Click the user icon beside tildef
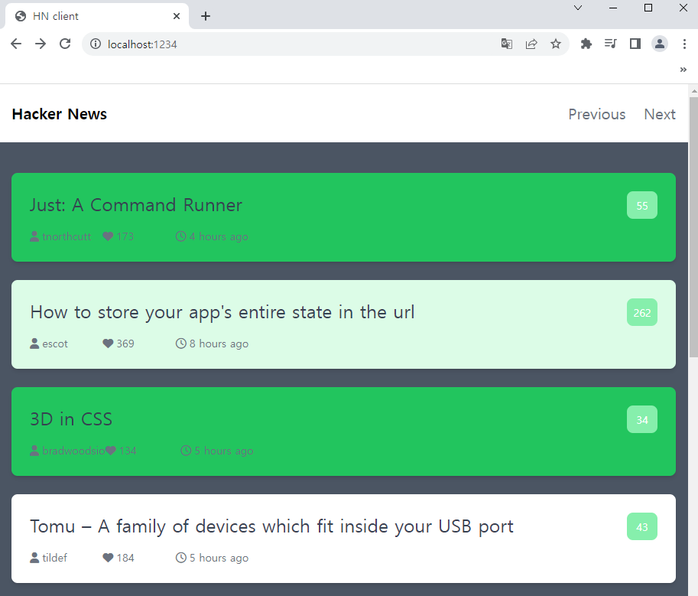Viewport: 698px width, 596px height. click(34, 558)
